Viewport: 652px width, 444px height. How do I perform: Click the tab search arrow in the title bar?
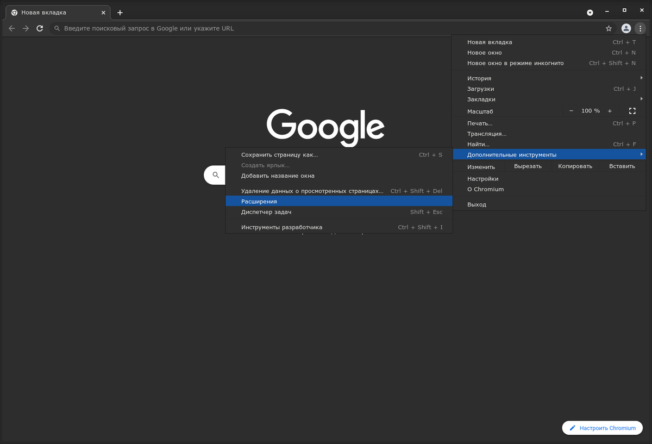point(590,12)
